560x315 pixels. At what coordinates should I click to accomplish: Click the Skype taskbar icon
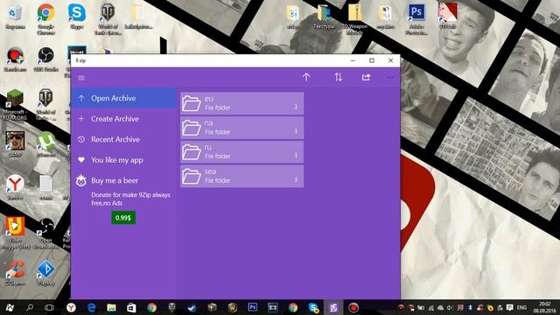coord(313,307)
